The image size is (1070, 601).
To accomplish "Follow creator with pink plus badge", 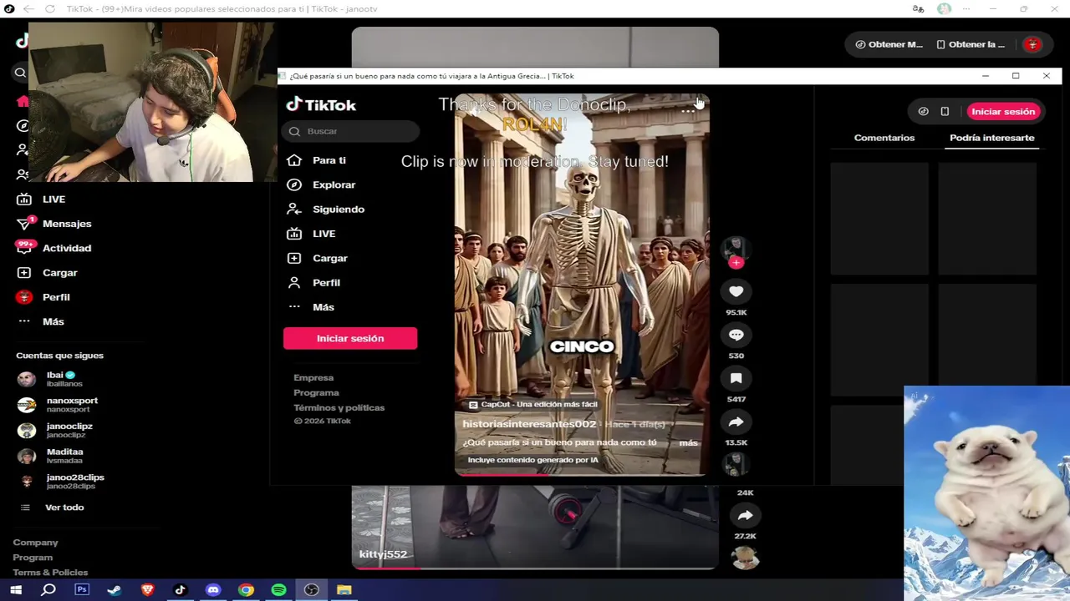I will [736, 262].
